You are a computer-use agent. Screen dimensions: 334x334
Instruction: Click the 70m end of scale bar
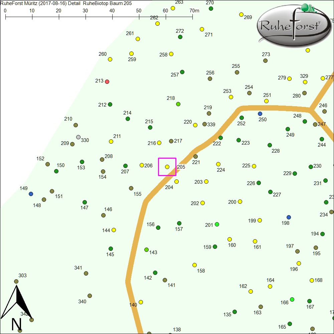coord(192,16)
